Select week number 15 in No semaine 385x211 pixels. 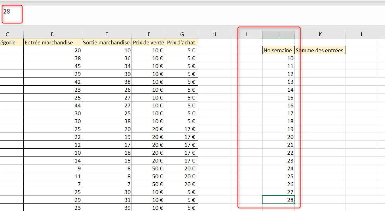pyautogui.click(x=278, y=98)
